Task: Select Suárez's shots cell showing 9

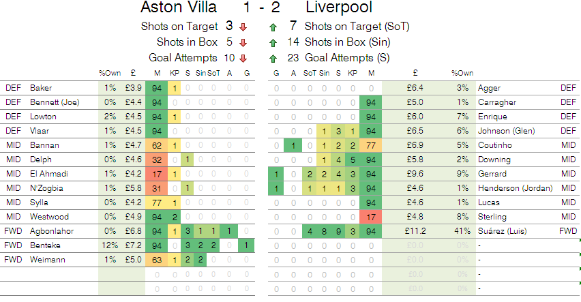Action: [x=338, y=231]
